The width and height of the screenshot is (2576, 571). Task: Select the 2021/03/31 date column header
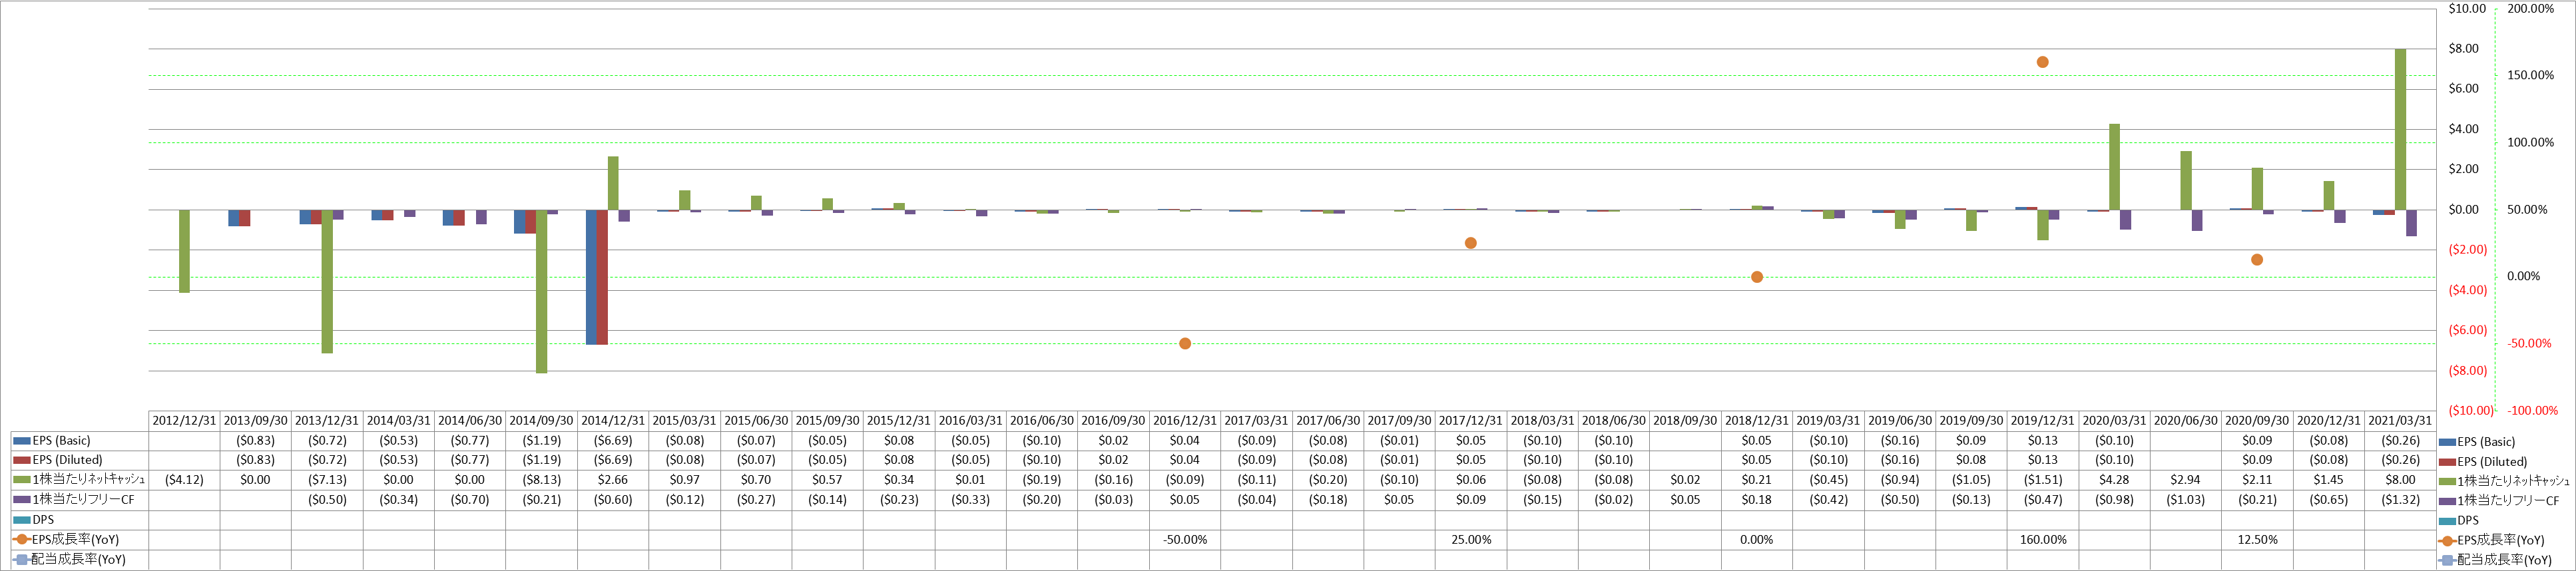point(2400,421)
